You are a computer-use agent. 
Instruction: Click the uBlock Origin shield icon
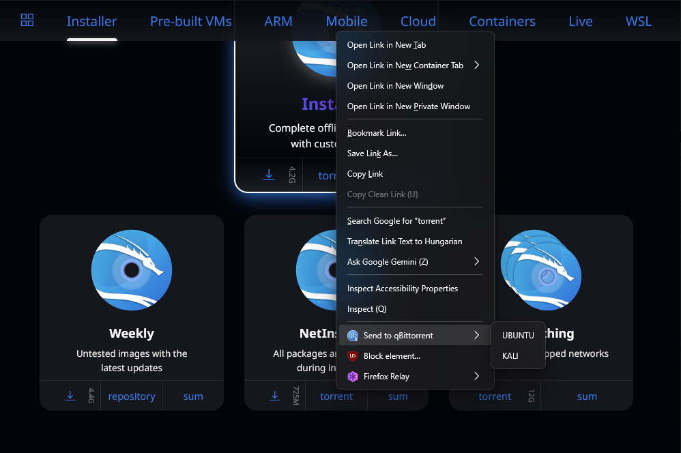click(x=353, y=355)
